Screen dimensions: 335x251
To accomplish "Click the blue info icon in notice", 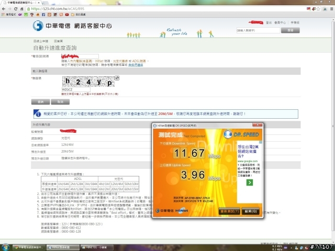I will [x=38, y=114].
